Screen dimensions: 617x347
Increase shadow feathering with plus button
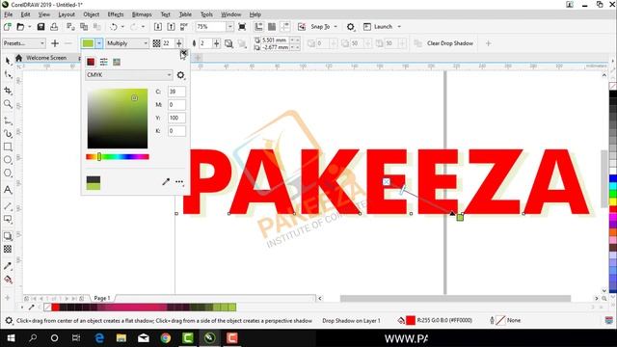click(x=216, y=43)
